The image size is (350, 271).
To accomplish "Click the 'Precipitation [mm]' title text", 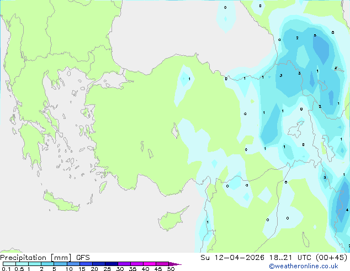I will point(36,258).
